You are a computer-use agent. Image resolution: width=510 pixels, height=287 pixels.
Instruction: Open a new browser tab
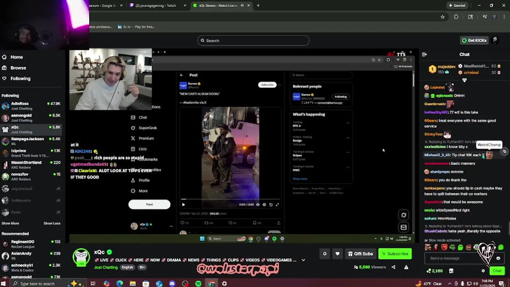(x=258, y=6)
